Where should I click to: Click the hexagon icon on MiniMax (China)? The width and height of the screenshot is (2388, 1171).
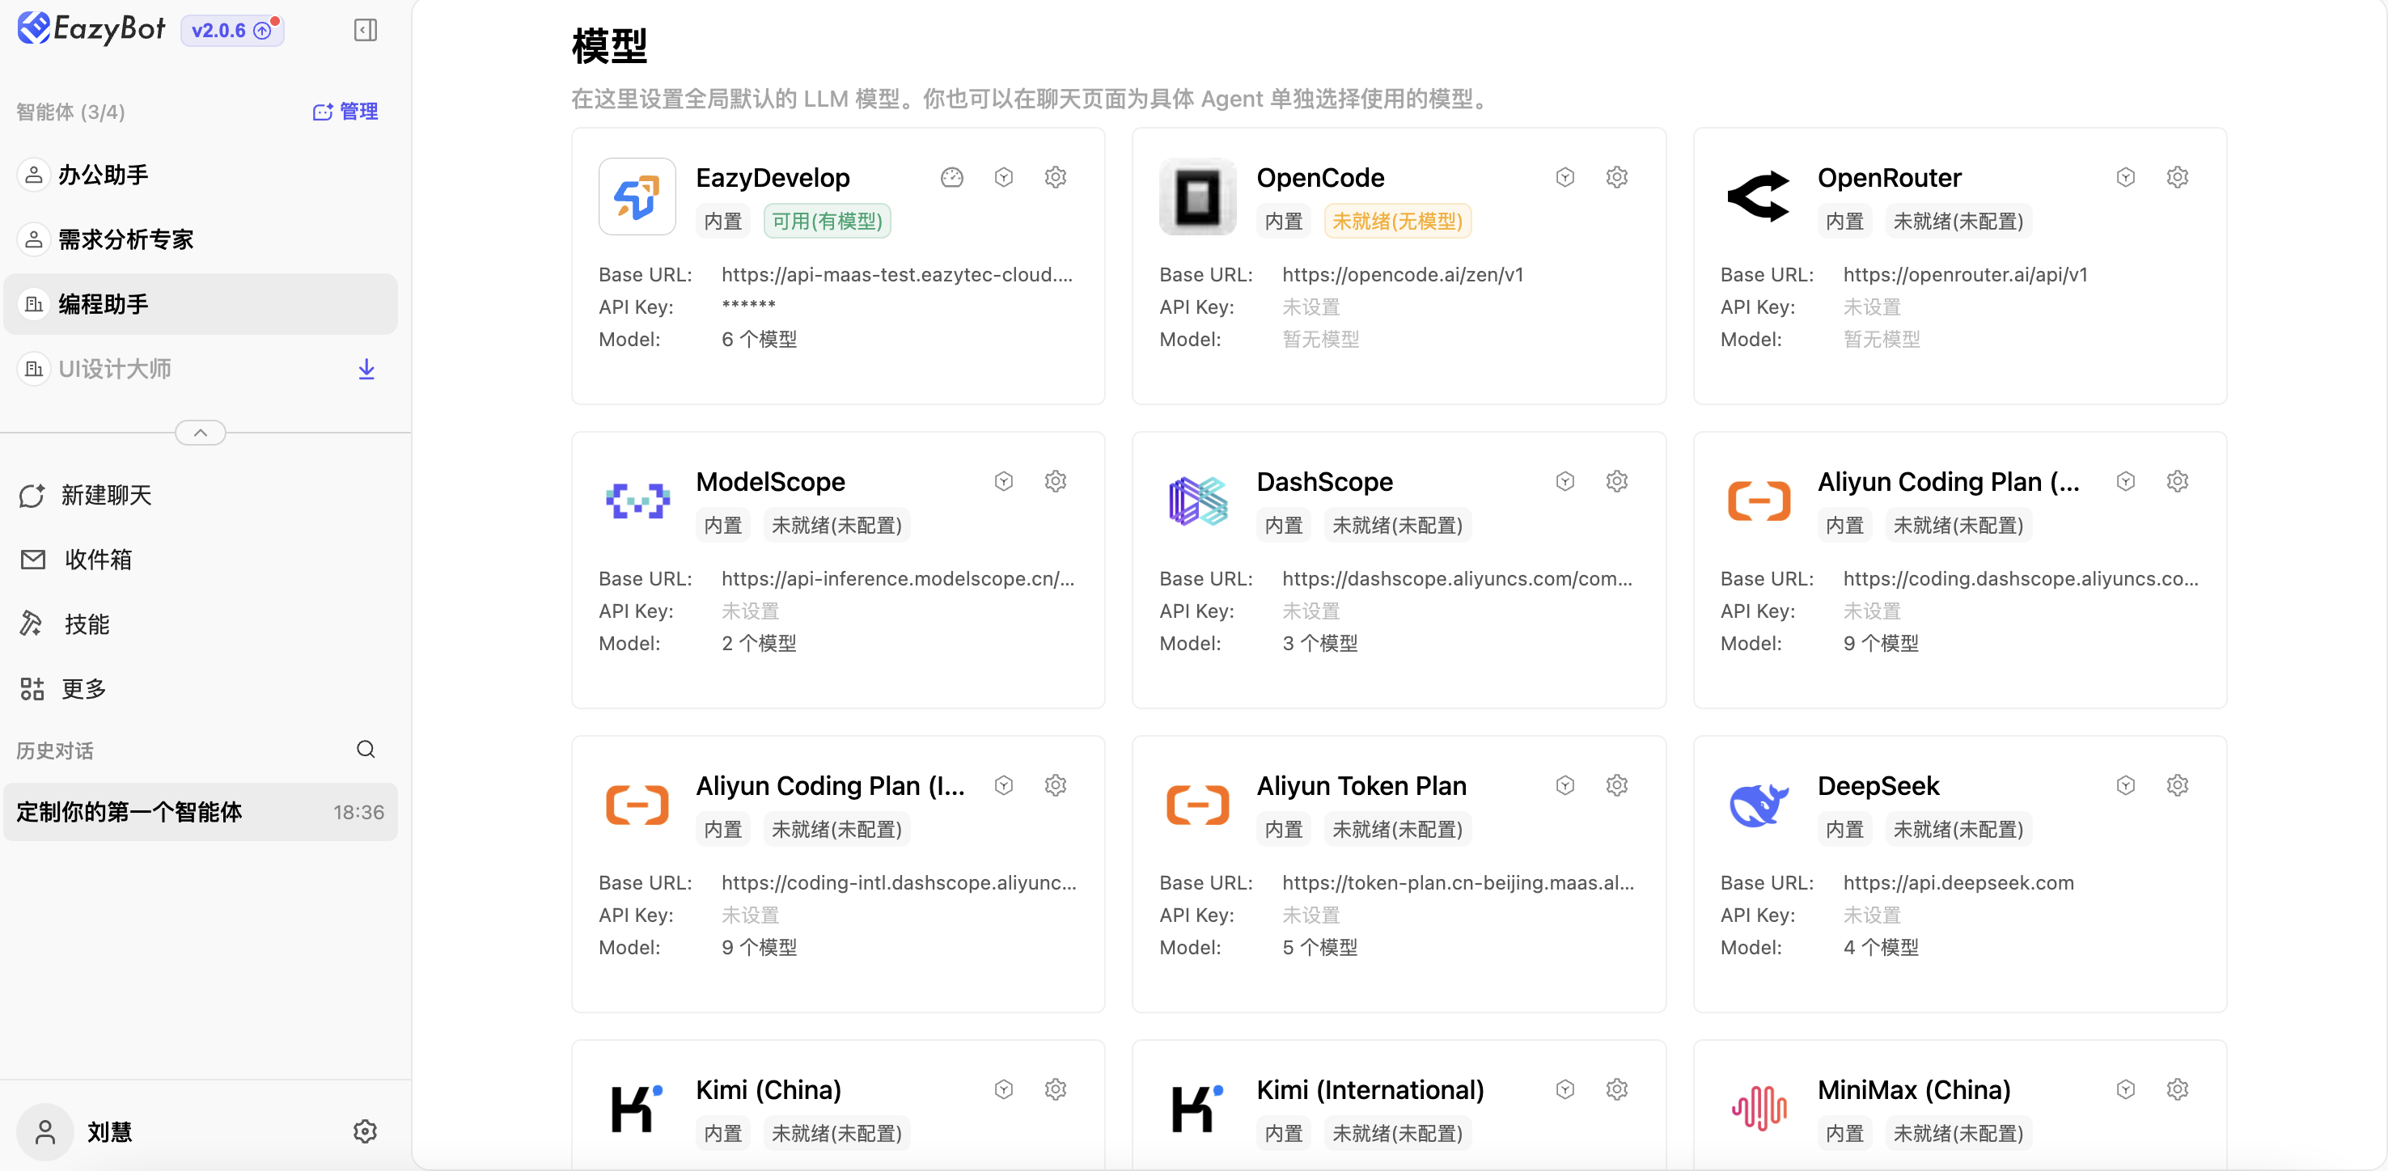tap(2126, 1089)
